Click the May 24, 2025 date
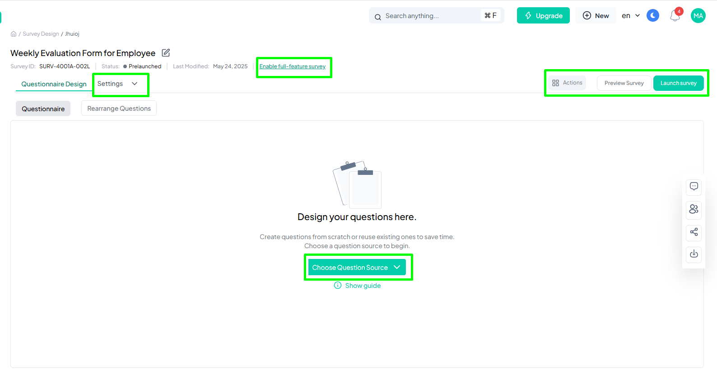Image resolution: width=717 pixels, height=376 pixels. click(x=230, y=66)
